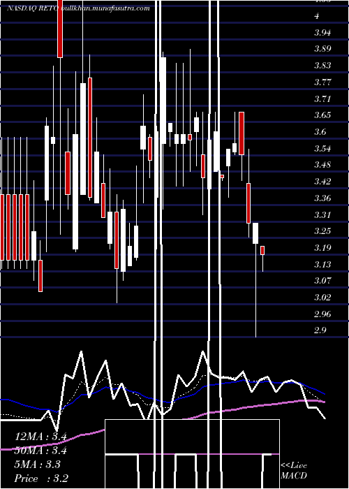The image size is (349, 489).
Task: Click the tall red candle body spanning 3.54 to 3.65
Action: click(242, 133)
